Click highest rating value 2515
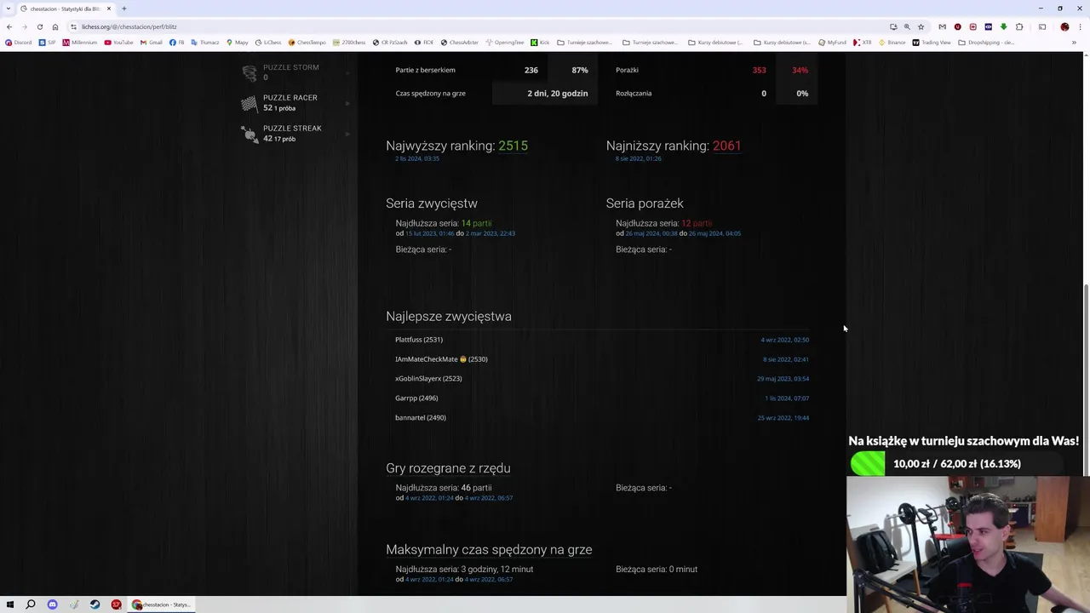 tap(513, 146)
